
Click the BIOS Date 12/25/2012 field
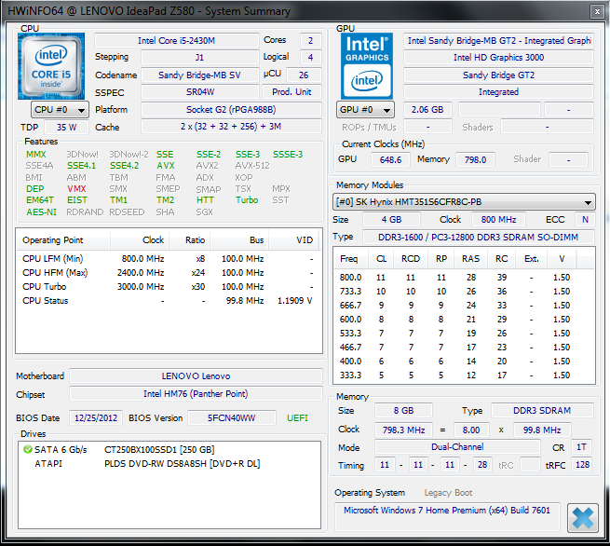click(x=96, y=418)
